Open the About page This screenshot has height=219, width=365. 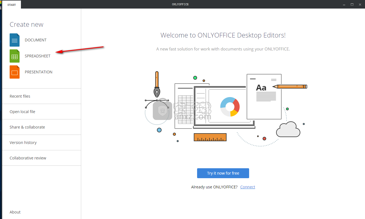[x=15, y=212]
